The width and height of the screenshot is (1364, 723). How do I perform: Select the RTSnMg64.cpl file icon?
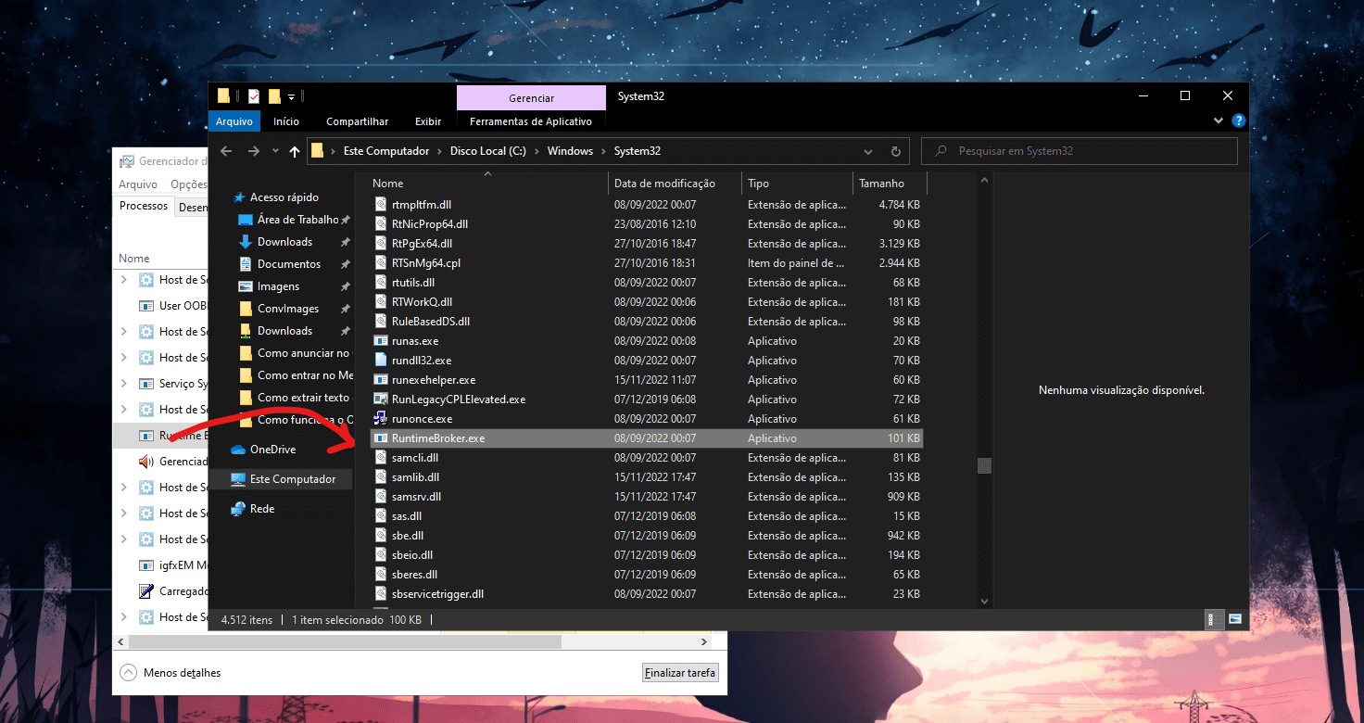pyautogui.click(x=380, y=263)
